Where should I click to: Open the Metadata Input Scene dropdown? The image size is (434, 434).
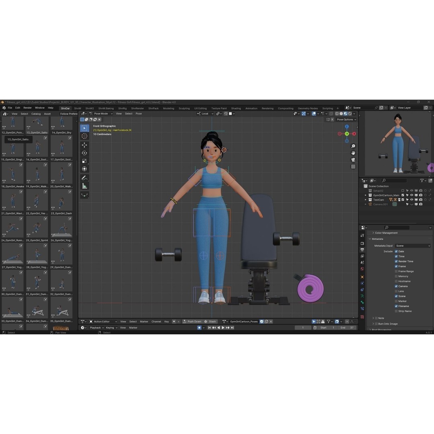[413, 246]
